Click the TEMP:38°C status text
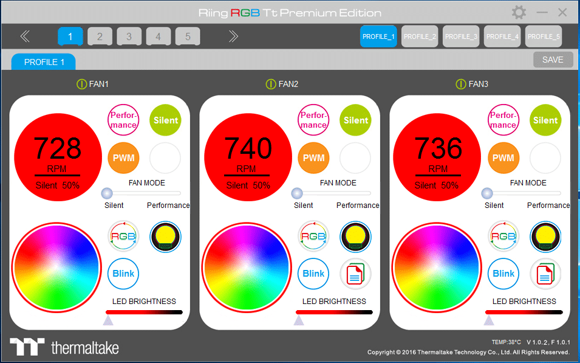The width and height of the screenshot is (580, 363). pos(506,342)
